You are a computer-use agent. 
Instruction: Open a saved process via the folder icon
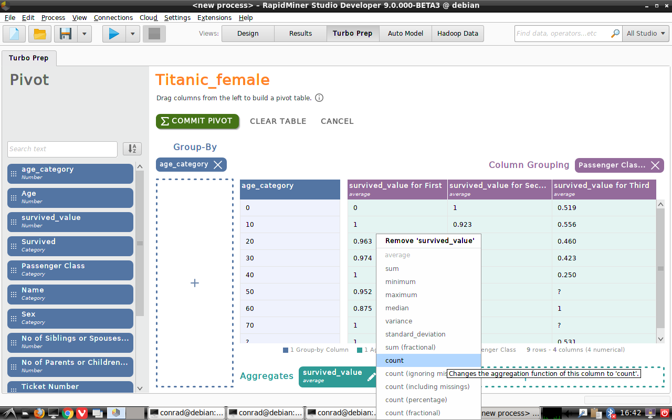[x=39, y=33]
